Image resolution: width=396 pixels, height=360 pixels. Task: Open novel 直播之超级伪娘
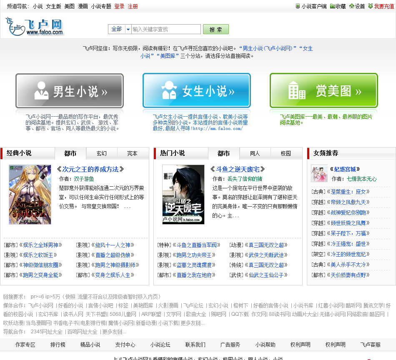pyautogui.click(x=113, y=255)
